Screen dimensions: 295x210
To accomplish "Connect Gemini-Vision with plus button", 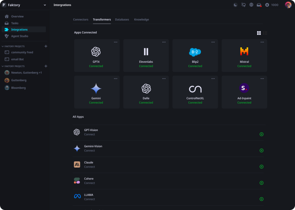I will point(261,151).
